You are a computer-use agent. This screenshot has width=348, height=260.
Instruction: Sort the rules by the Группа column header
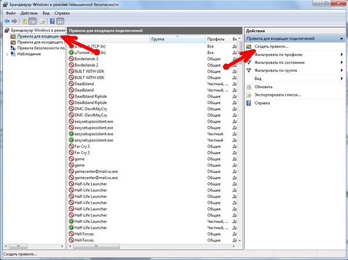point(177,39)
